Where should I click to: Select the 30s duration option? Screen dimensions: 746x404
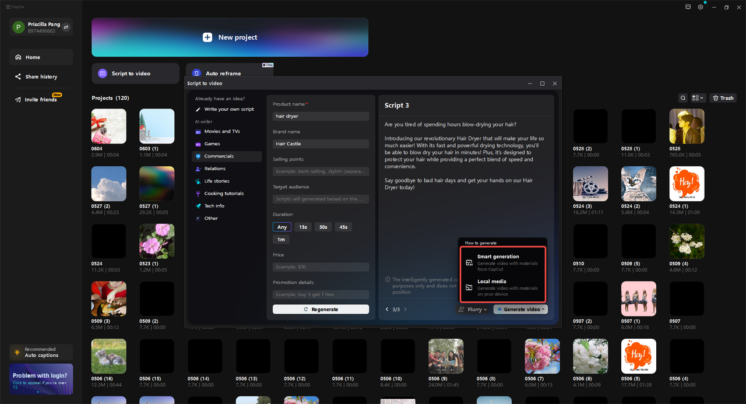[323, 227]
